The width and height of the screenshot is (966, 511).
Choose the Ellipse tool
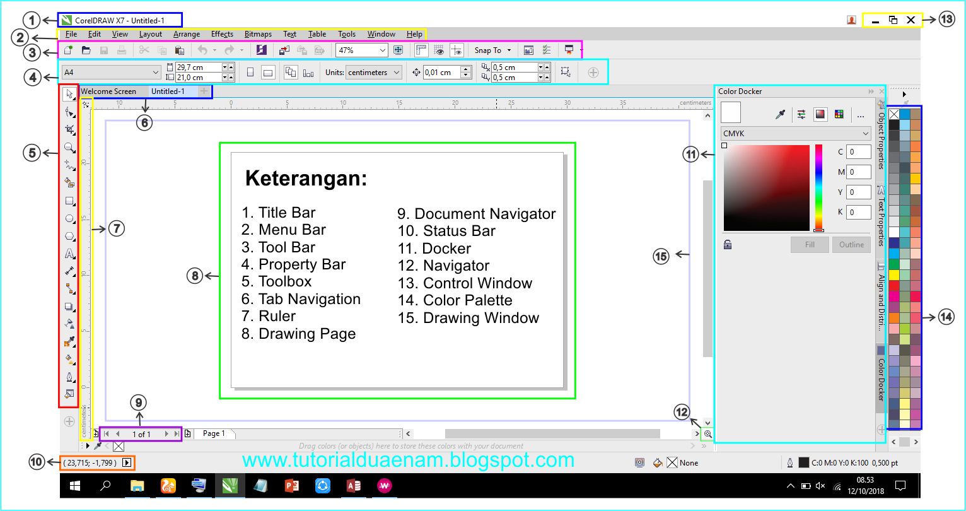pos(69,219)
